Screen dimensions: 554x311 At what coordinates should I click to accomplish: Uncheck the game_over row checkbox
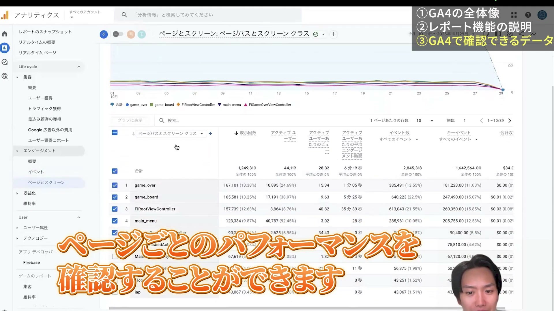click(115, 185)
